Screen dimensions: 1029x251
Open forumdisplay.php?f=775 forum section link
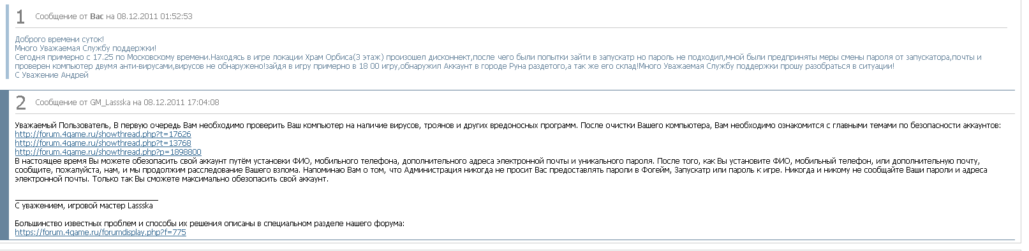pyautogui.click(x=100, y=233)
